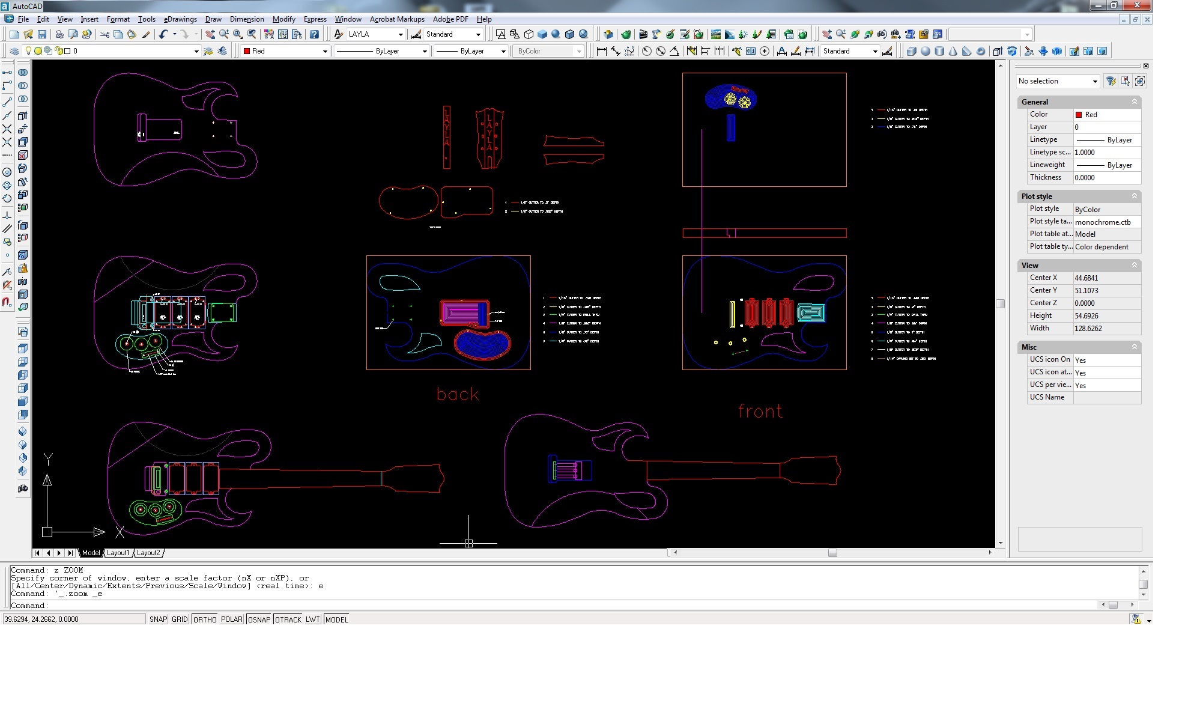Toggle GRID display in status bar
Viewport: 1197px width, 721px height.
coord(180,619)
